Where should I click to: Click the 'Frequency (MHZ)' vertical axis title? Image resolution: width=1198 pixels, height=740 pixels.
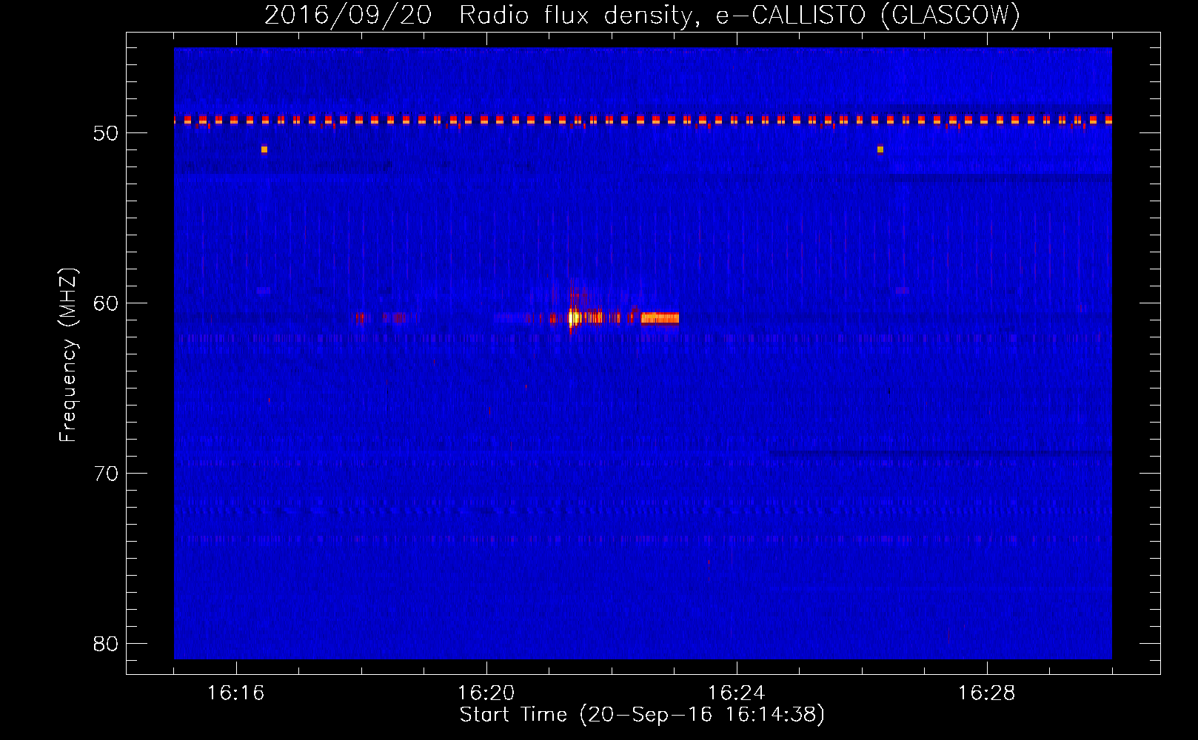(68, 355)
